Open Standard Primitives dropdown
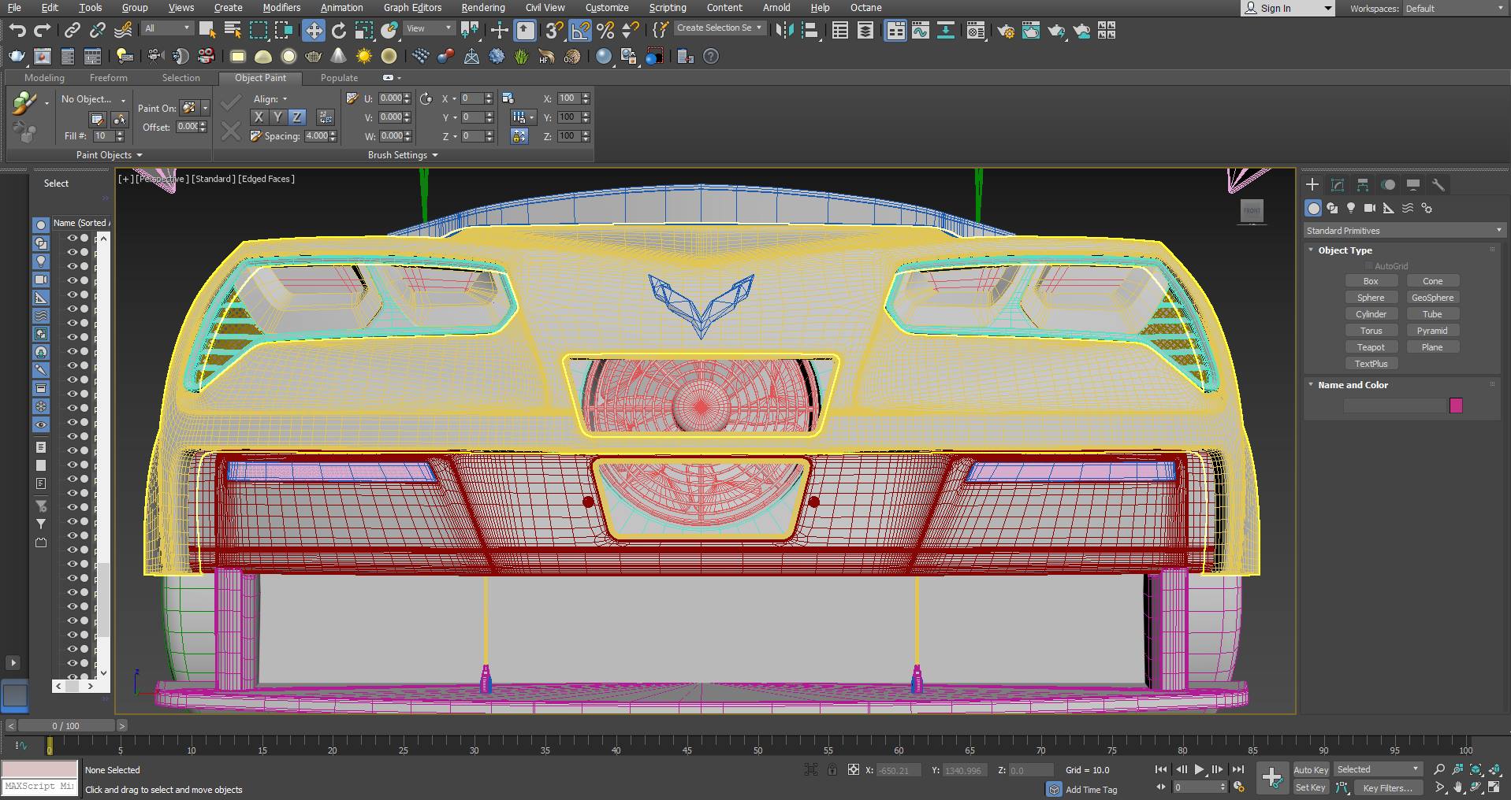Viewport: 1511px width, 800px height. [x=1404, y=231]
